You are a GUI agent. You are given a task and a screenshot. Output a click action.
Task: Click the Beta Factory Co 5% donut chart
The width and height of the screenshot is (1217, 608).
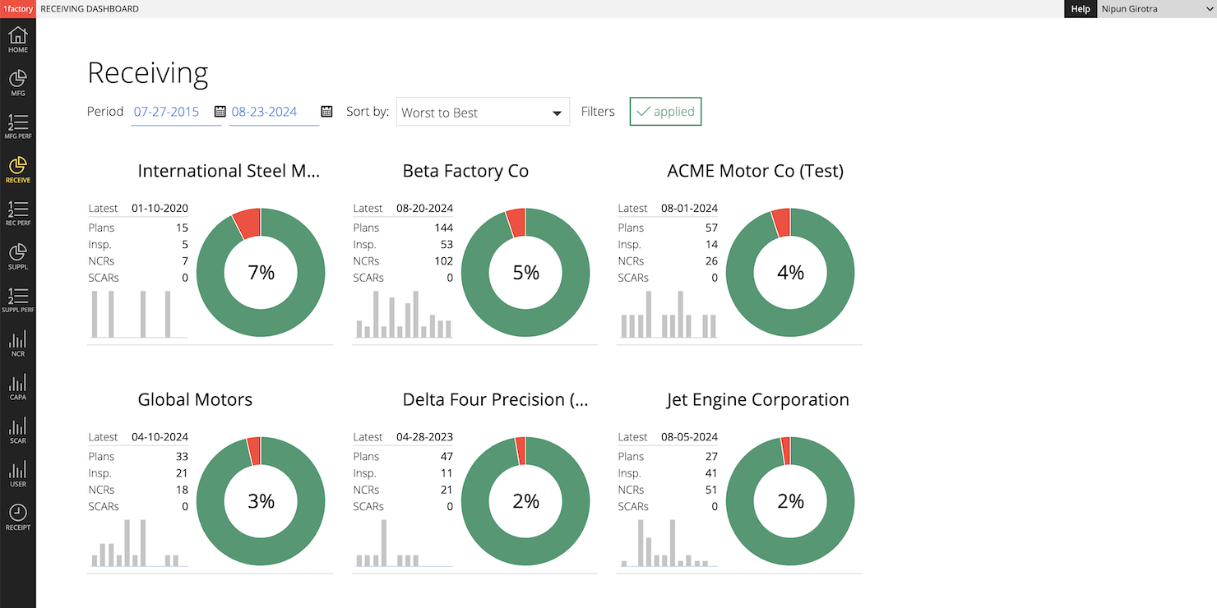(x=525, y=273)
